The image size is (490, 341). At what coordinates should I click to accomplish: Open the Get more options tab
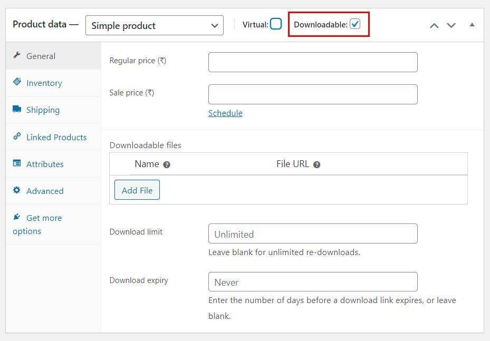point(44,218)
